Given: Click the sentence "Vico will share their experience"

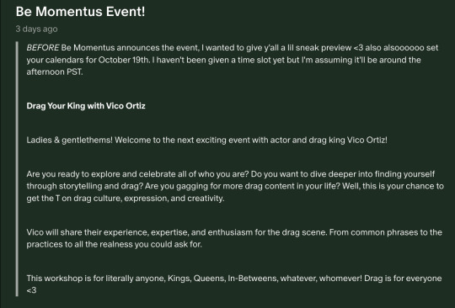Looking at the screenshot, I should [x=177, y=232].
